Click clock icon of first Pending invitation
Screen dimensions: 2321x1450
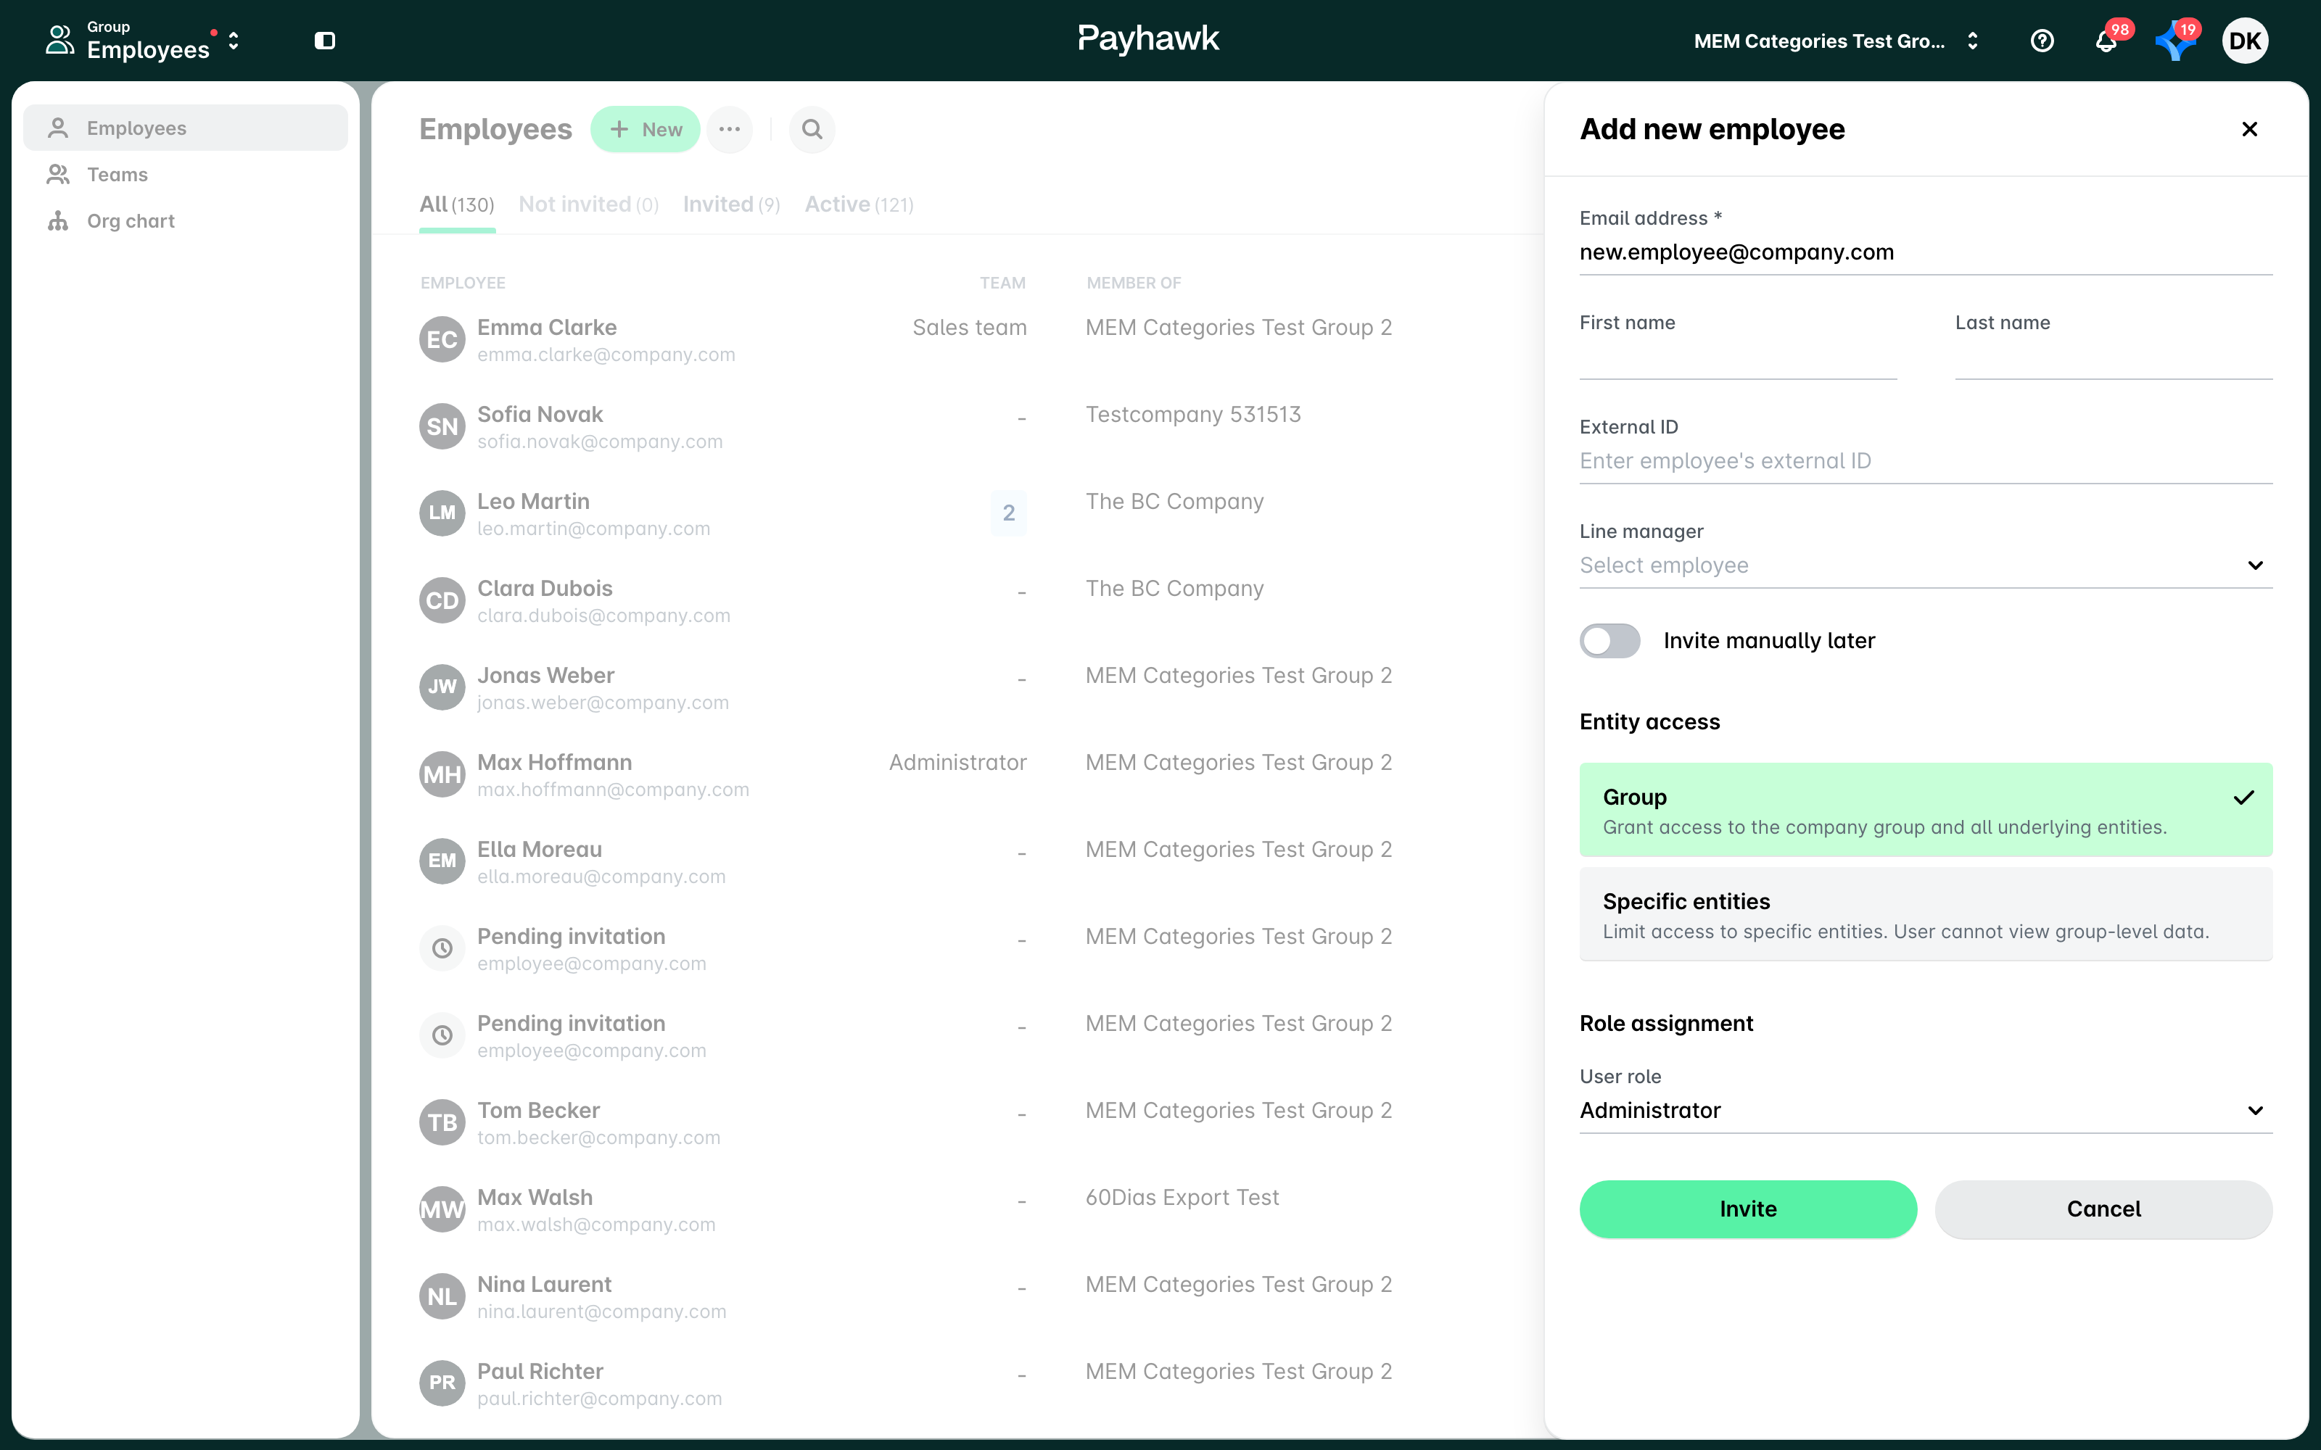click(x=442, y=948)
